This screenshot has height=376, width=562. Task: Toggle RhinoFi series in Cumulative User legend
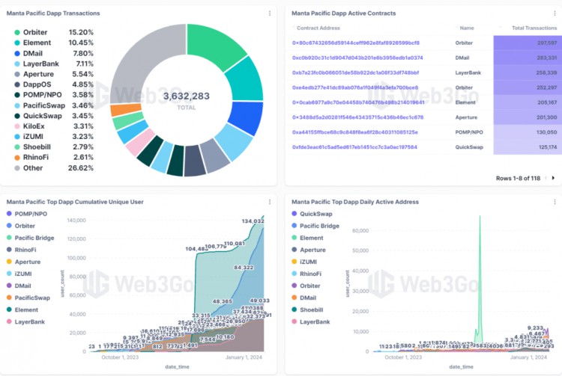[22, 250]
